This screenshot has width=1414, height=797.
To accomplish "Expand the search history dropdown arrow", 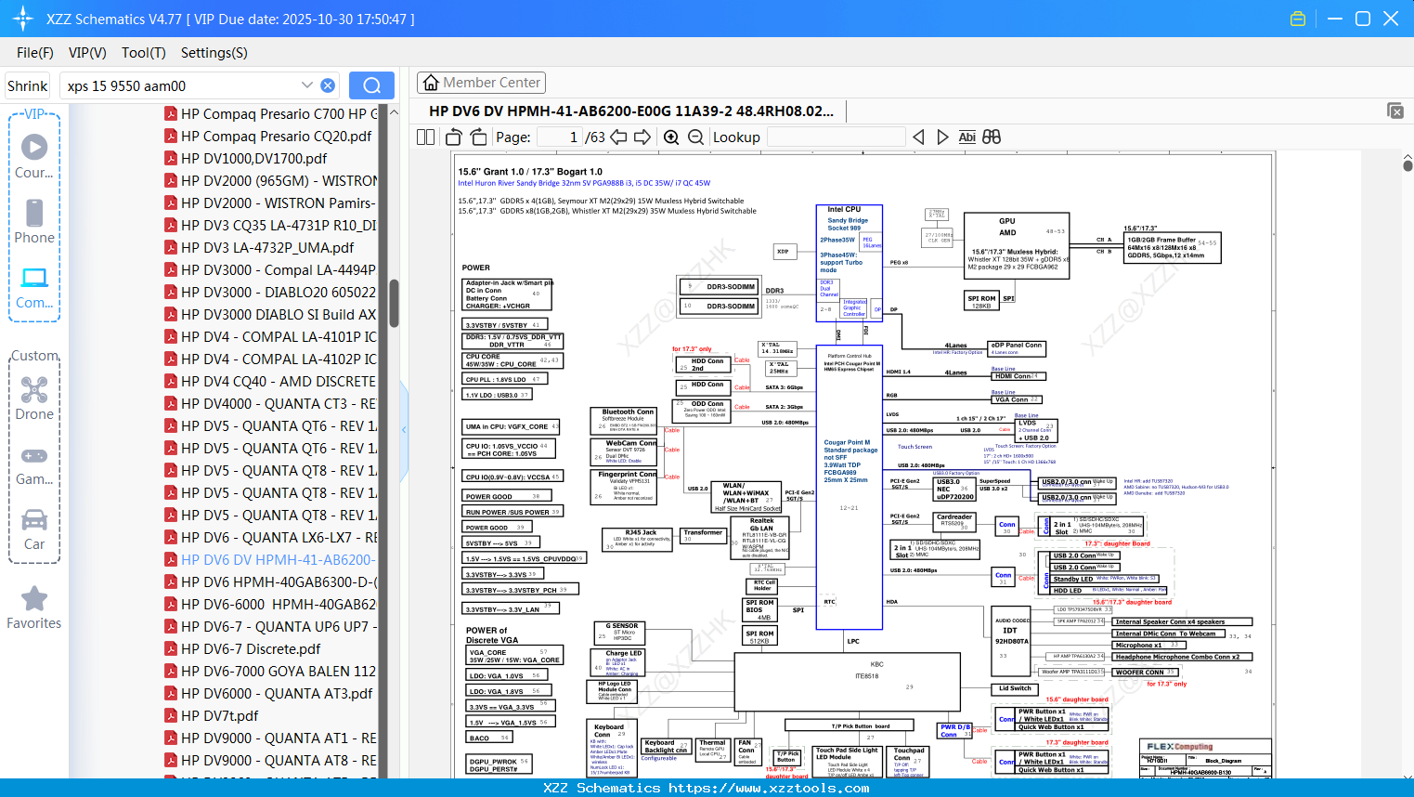I will click(307, 85).
